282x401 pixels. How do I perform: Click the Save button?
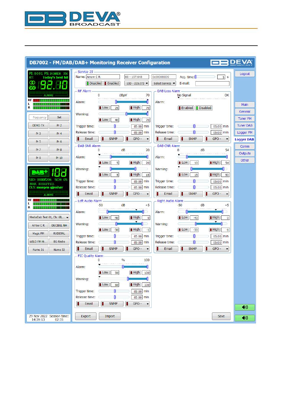pyautogui.click(x=221, y=316)
